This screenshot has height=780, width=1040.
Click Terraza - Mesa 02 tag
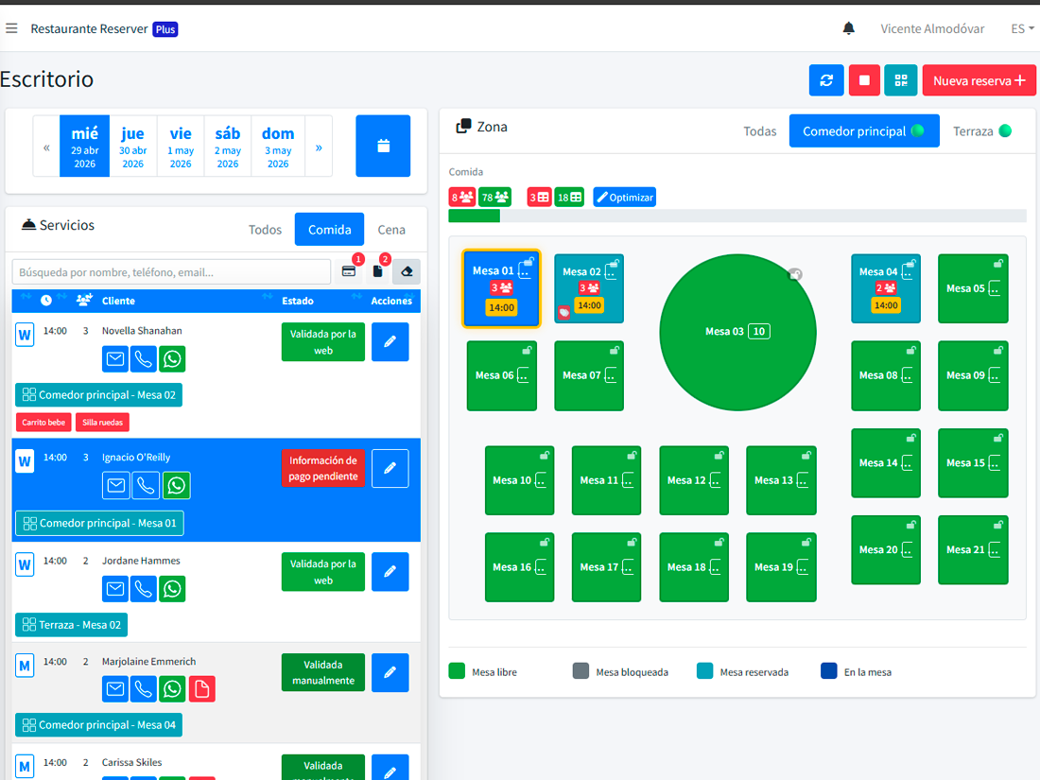point(72,625)
